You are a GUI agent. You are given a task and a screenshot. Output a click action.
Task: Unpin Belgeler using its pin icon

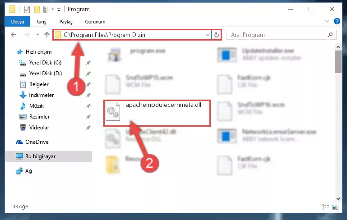pos(88,84)
